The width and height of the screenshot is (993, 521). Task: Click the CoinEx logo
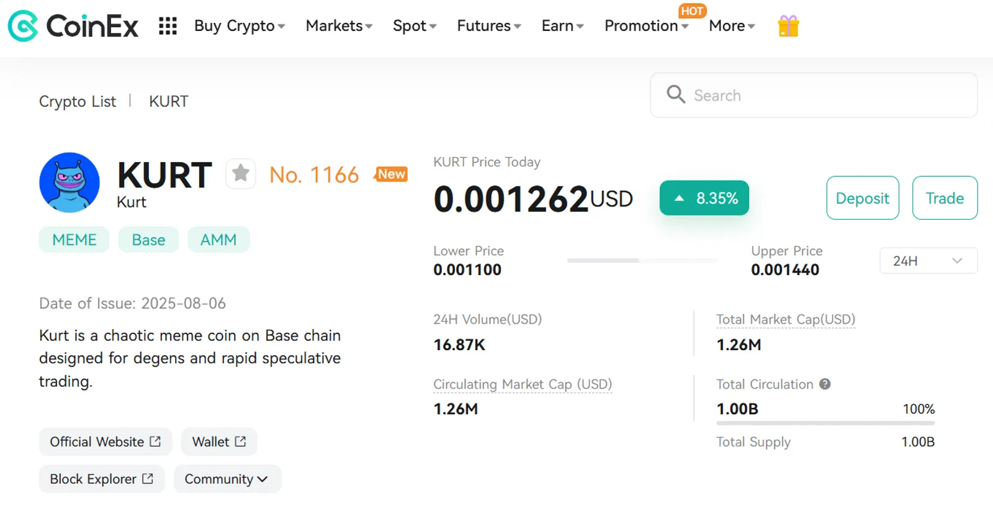coord(73,26)
